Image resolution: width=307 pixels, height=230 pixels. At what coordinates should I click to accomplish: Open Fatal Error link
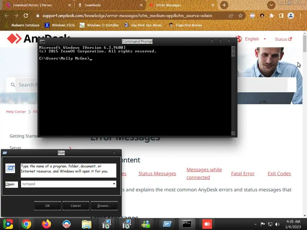pyautogui.click(x=243, y=173)
